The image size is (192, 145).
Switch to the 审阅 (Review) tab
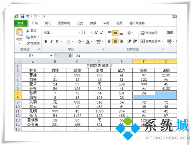click(106, 23)
